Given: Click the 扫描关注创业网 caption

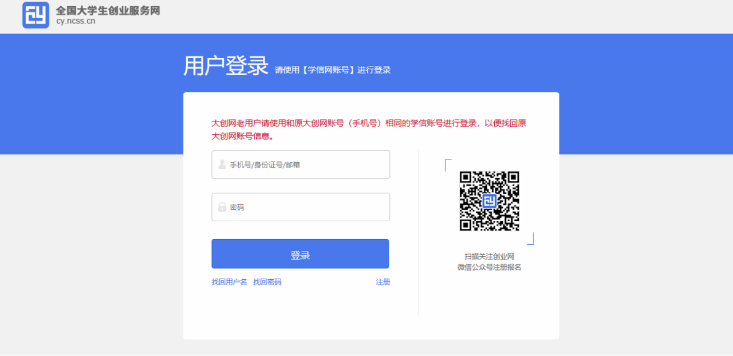Looking at the screenshot, I should (489, 256).
